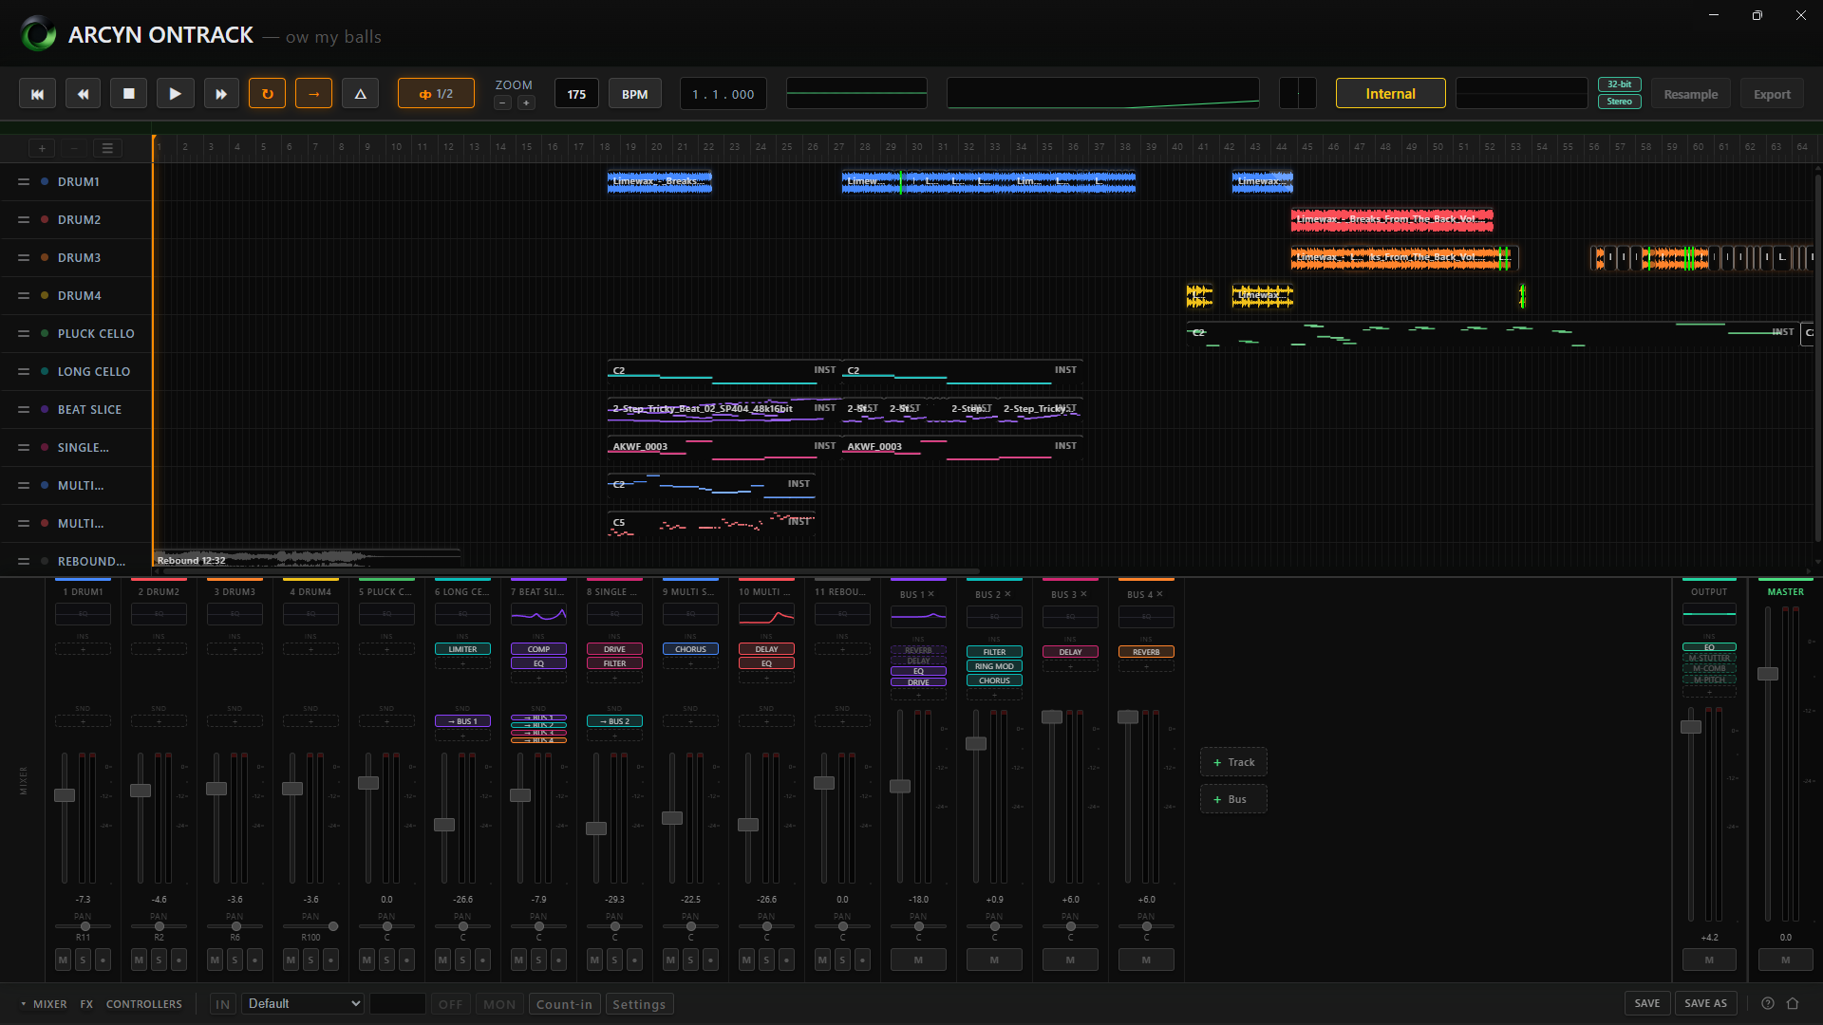Viewport: 1823px width, 1025px height.
Task: Add a new bus with + Bus button
Action: tap(1233, 799)
